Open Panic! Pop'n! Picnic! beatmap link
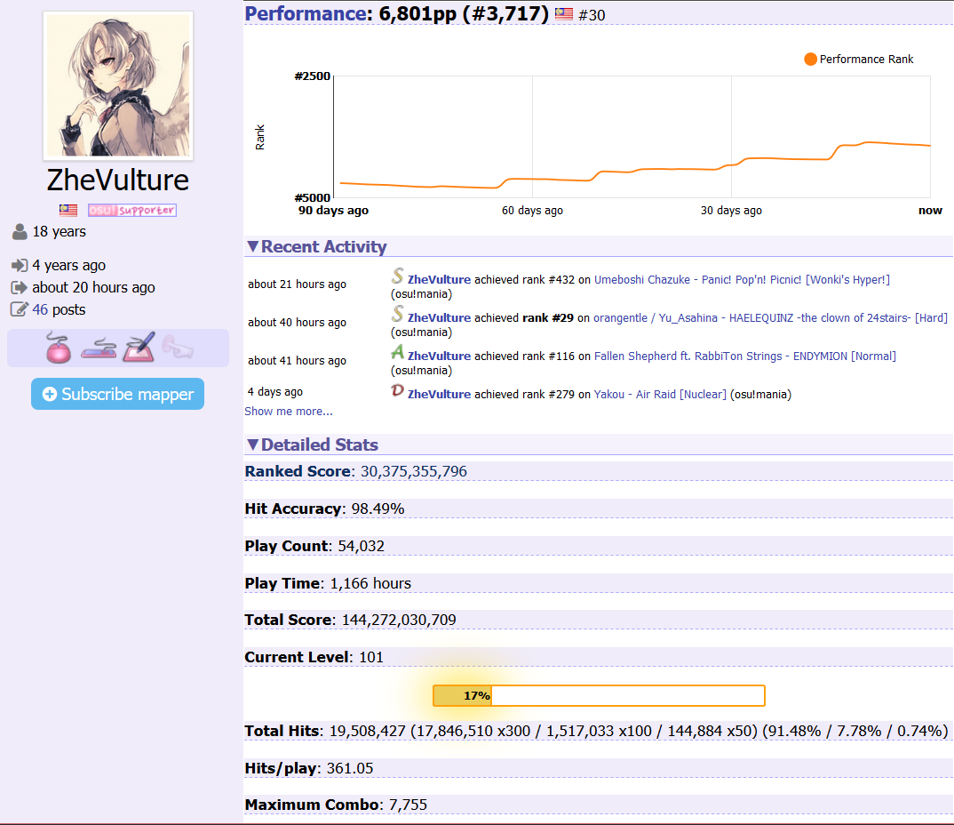Image resolution: width=954 pixels, height=825 pixels. 742,280
